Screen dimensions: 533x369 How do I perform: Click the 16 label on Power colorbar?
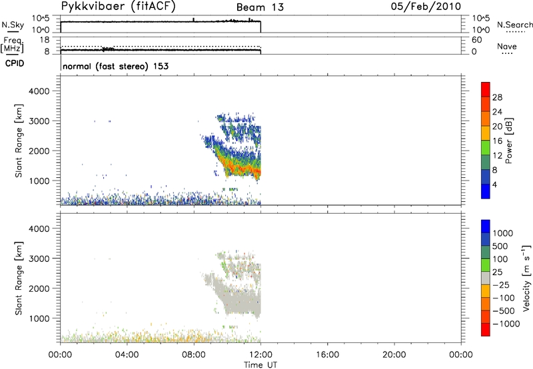497,141
